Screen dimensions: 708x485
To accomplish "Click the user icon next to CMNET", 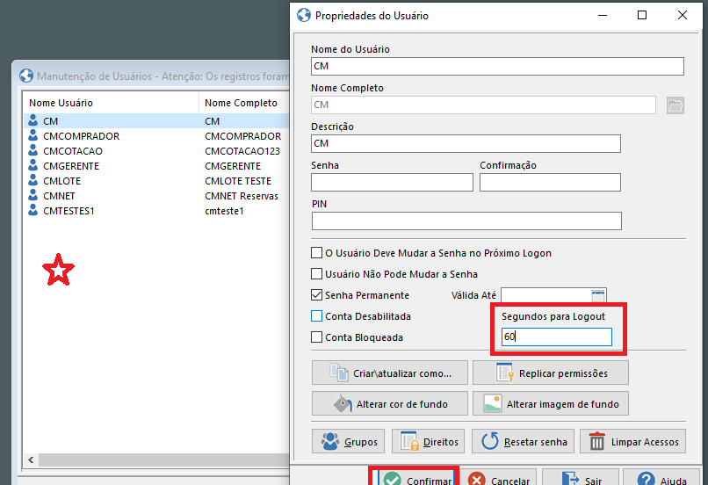I will click(33, 195).
